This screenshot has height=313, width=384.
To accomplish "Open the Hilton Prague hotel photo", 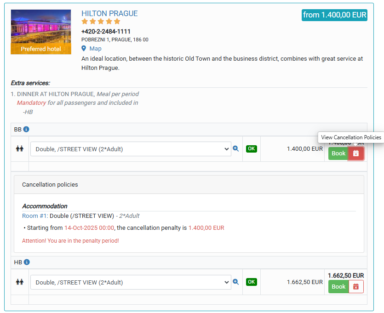I will [41, 27].
